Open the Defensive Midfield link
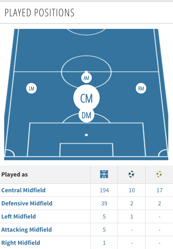The image size is (173, 249). (x=27, y=203)
